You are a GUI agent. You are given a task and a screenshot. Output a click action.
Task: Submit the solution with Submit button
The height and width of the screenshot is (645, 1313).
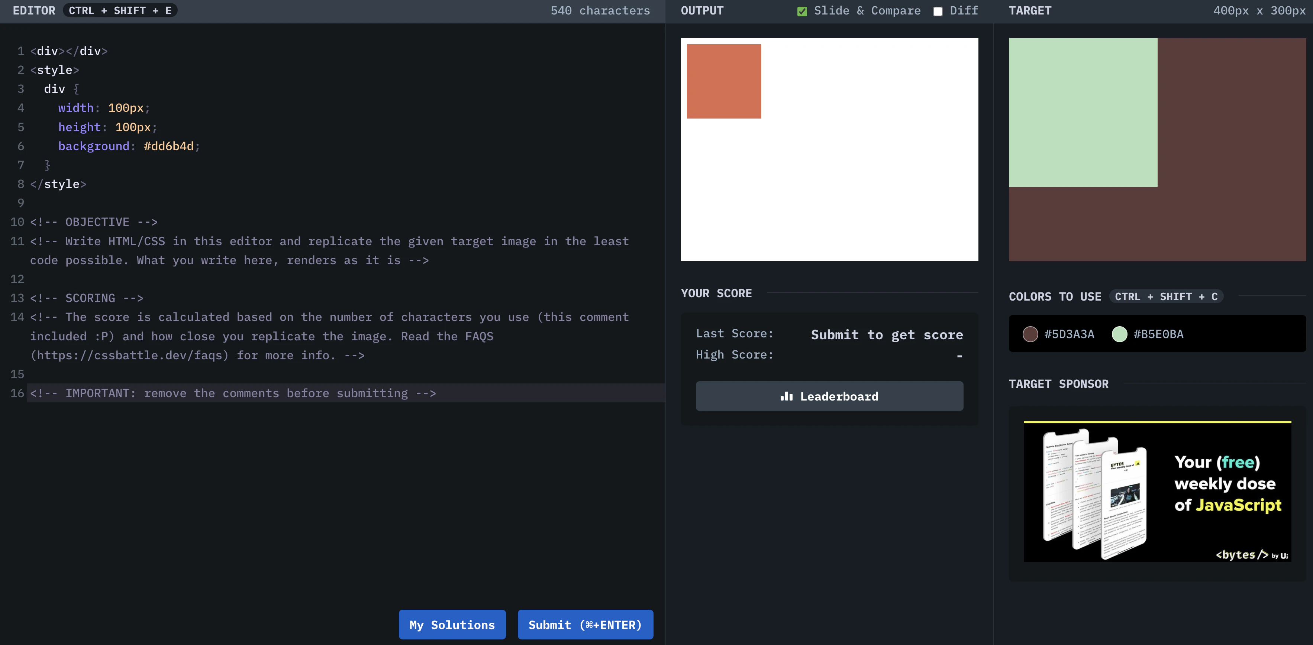click(x=585, y=624)
